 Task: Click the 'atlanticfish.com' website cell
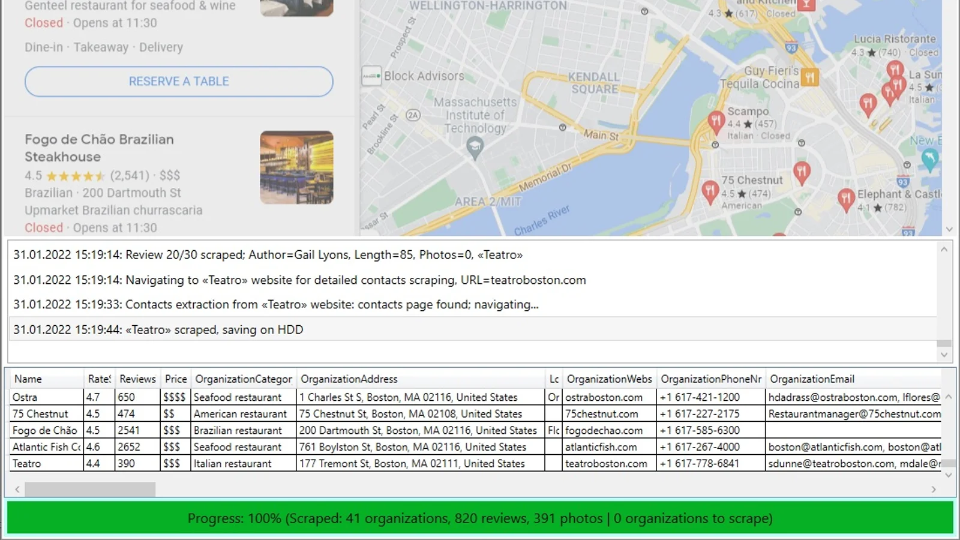tap(609, 447)
